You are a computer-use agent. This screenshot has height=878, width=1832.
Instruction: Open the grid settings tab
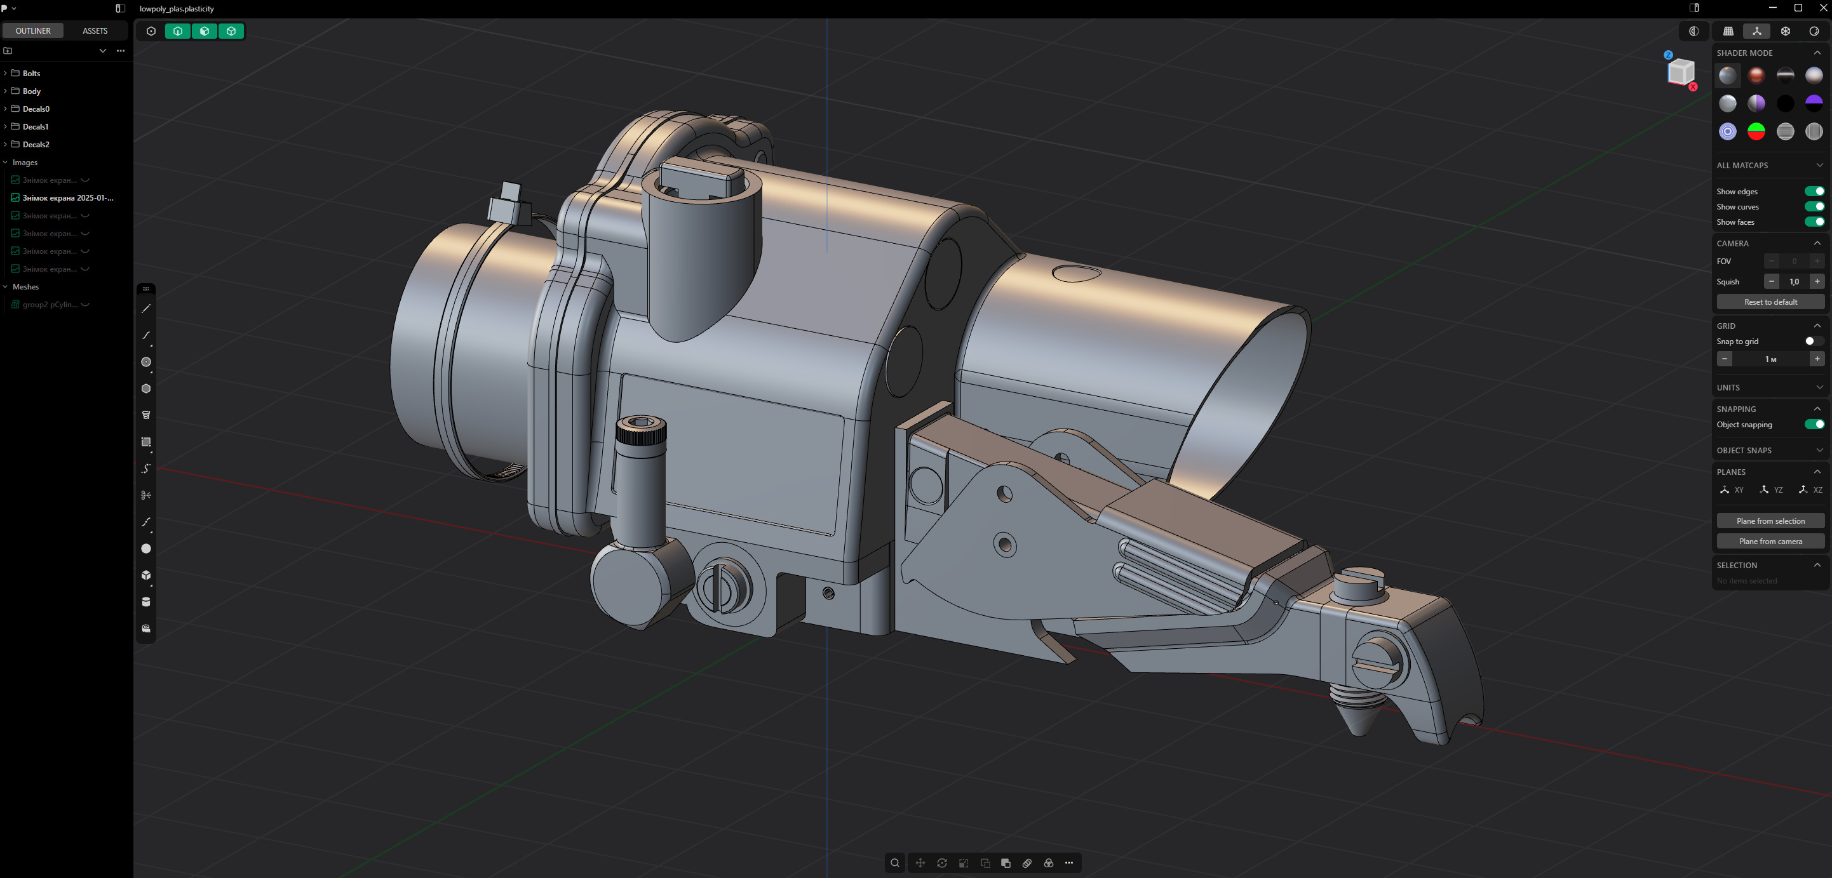(x=1728, y=31)
